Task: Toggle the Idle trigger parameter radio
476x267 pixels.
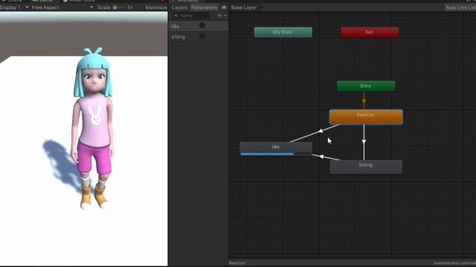Action: [x=202, y=26]
